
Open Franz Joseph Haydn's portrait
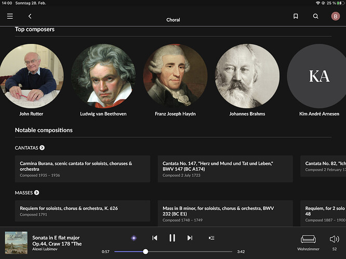(x=175, y=76)
